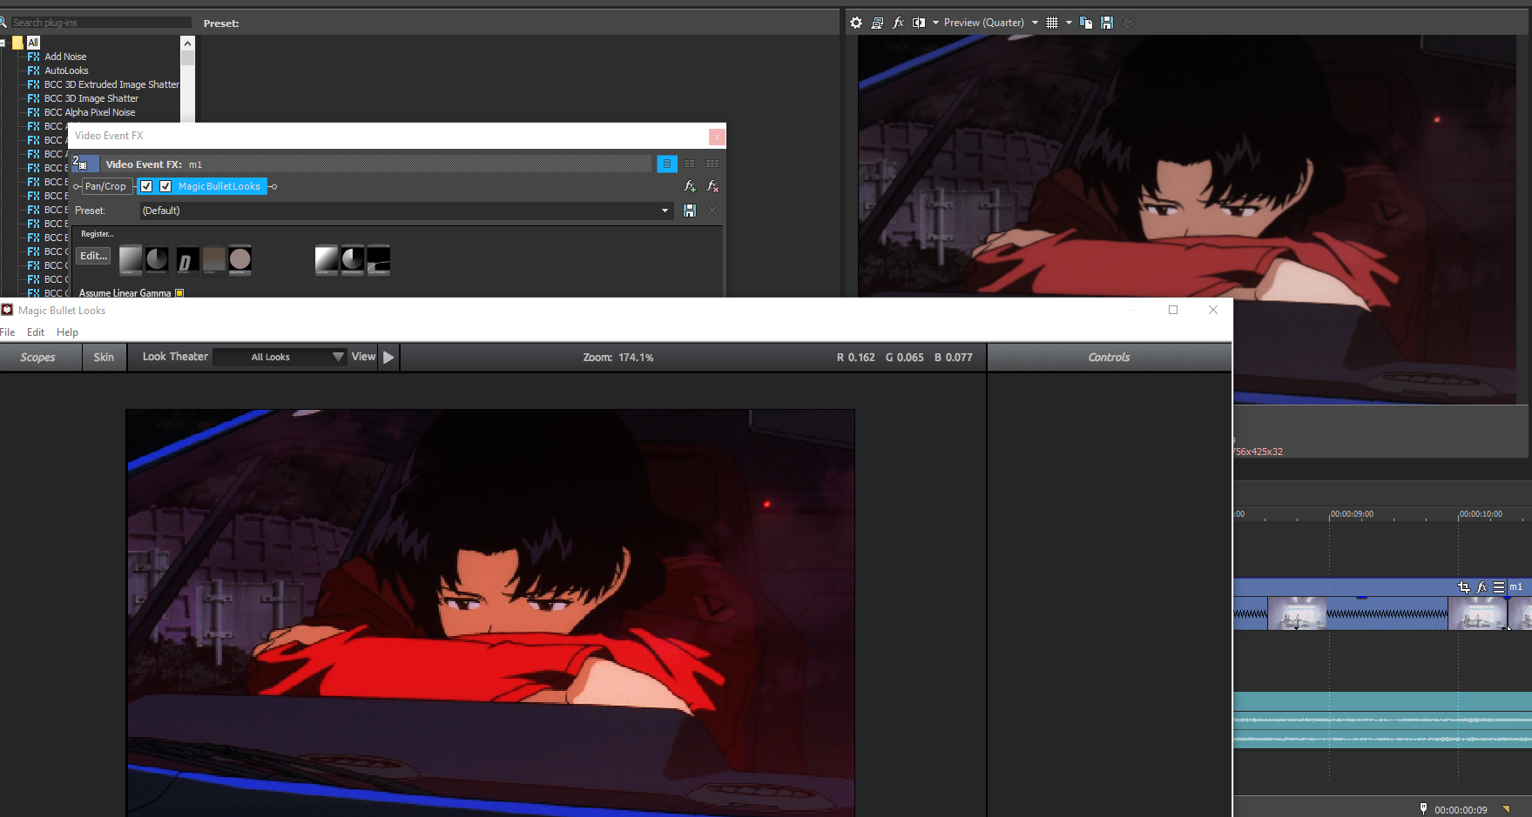The height and width of the screenshot is (817, 1532).
Task: Open the All Looks theater dropdown
Action: [x=280, y=357]
